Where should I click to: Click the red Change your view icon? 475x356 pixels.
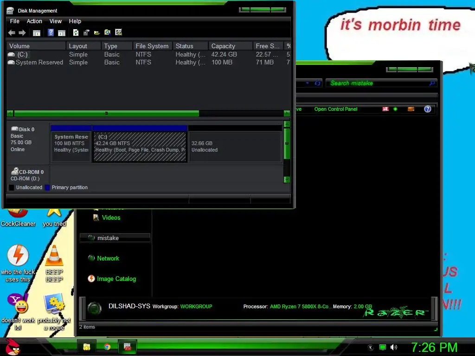(x=385, y=109)
